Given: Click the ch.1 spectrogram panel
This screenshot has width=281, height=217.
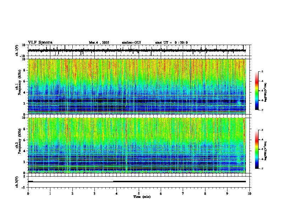Looking at the screenshot, I should coord(137,87).
